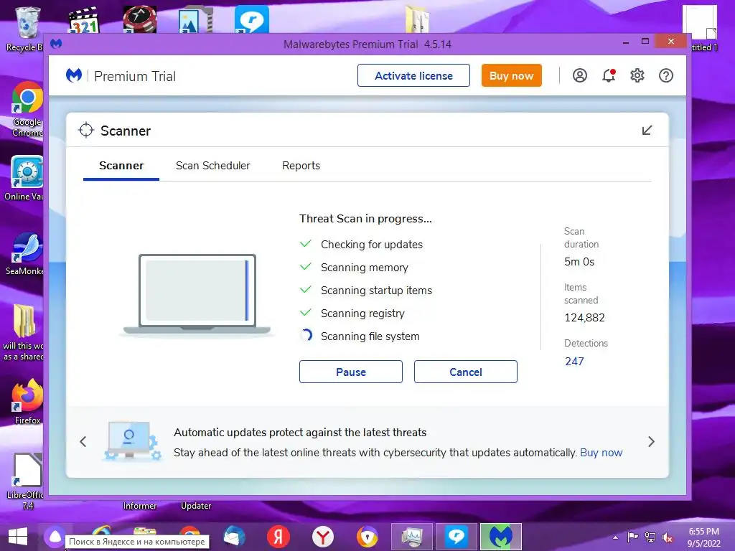Open the Reports tab

click(x=301, y=166)
